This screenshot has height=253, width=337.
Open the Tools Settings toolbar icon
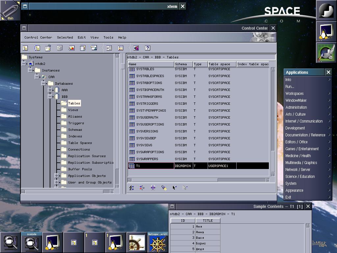(x=109, y=48)
